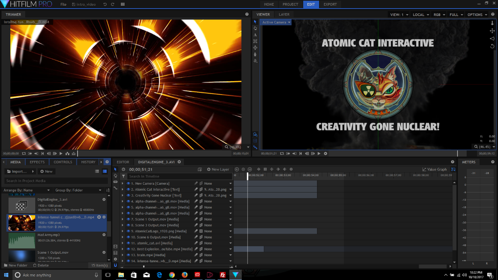498x280 pixels.
Task: Open the OPTIONS dropdown at top right
Action: pyautogui.click(x=477, y=14)
